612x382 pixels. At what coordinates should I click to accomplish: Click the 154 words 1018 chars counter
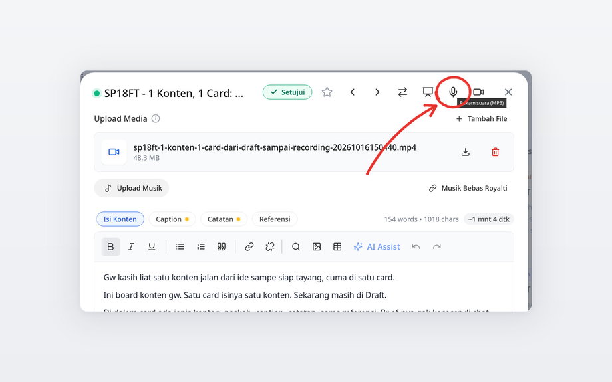coord(421,219)
